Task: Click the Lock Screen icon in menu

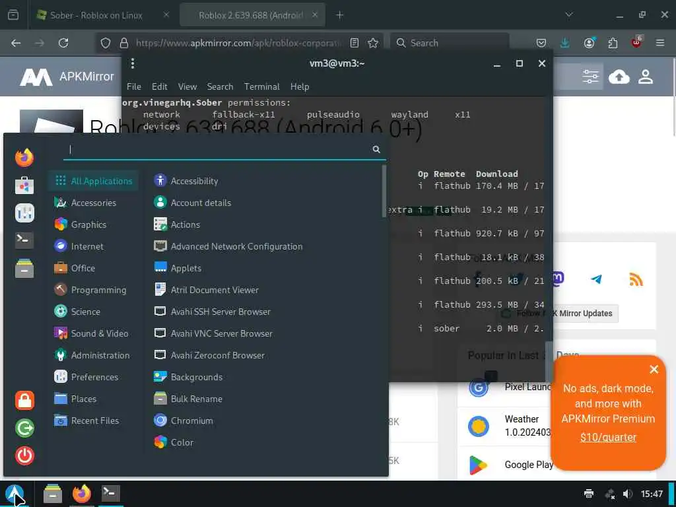Action: coord(24,401)
